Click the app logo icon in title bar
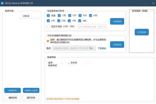 click(x=3, y=3)
